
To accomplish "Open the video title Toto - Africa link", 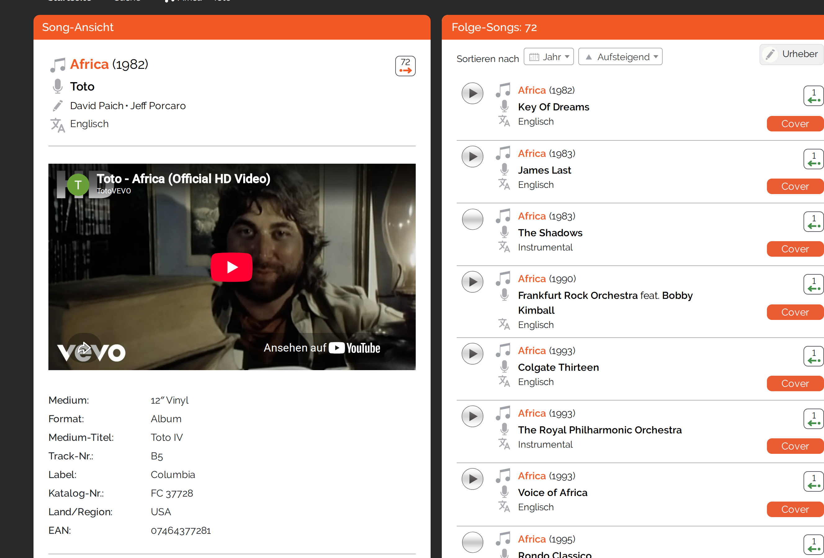I will 183,179.
